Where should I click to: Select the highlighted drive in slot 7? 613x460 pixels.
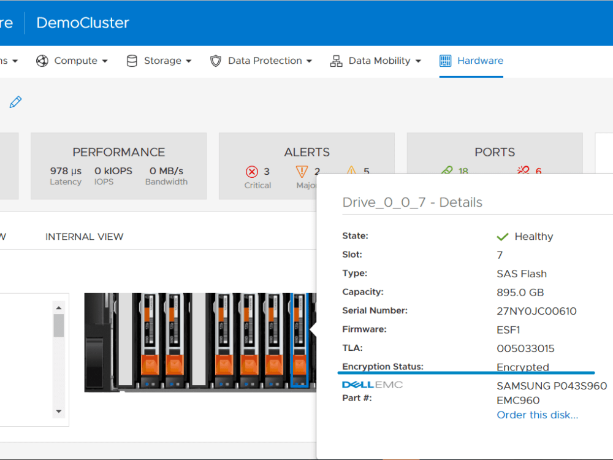pyautogui.click(x=300, y=340)
